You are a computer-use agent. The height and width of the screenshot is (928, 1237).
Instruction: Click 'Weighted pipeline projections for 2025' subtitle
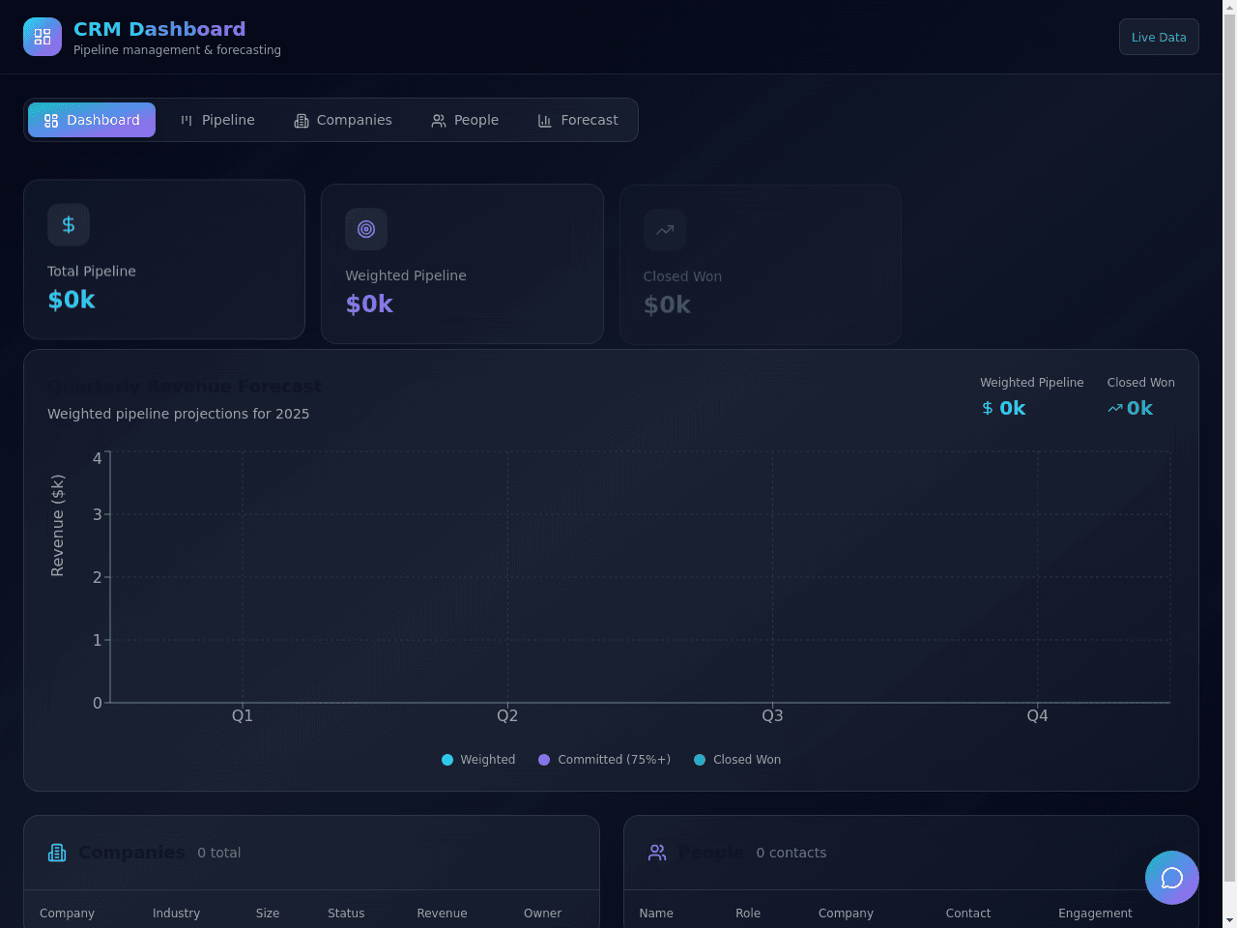tap(179, 414)
